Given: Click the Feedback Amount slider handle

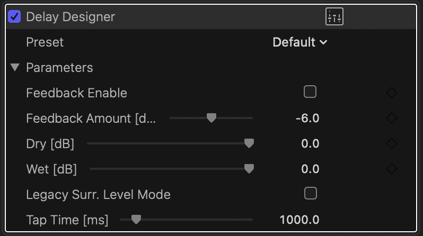Looking at the screenshot, I should (x=211, y=117).
